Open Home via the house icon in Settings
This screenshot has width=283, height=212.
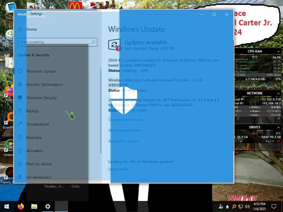point(20,29)
